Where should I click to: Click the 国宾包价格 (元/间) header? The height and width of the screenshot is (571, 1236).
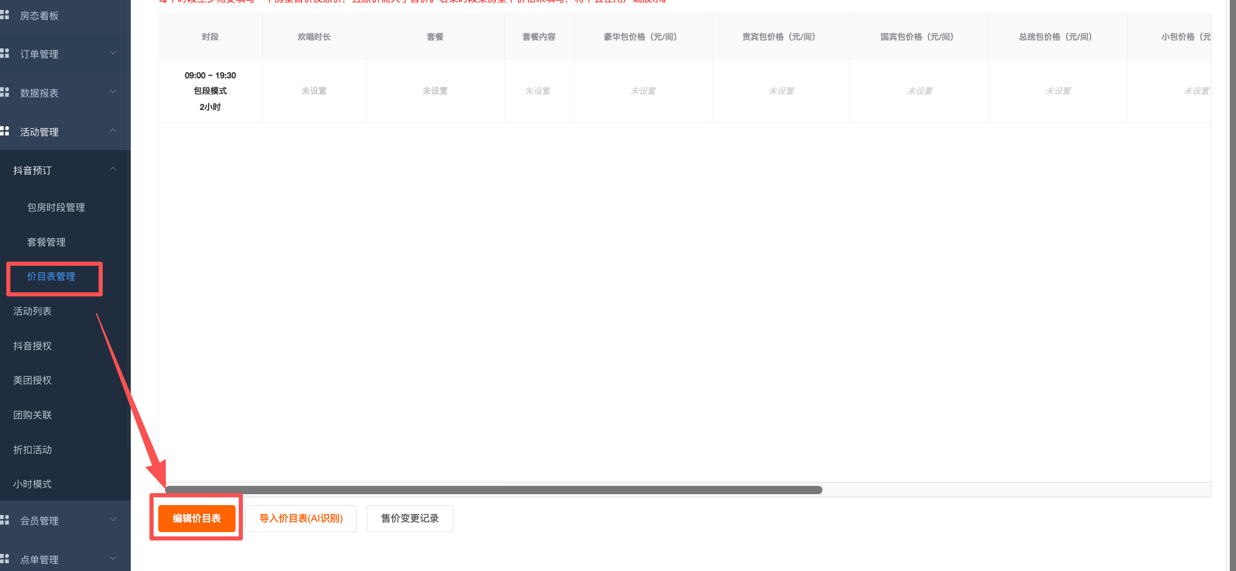(919, 37)
